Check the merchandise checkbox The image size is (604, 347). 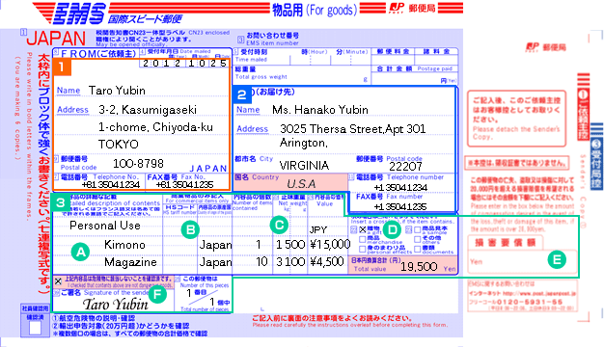[362, 239]
